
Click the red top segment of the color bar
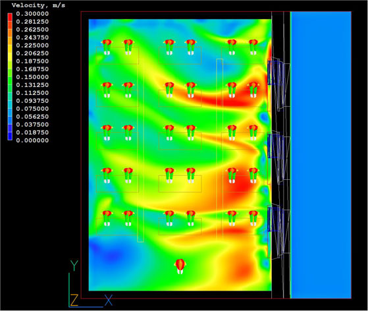10,17
